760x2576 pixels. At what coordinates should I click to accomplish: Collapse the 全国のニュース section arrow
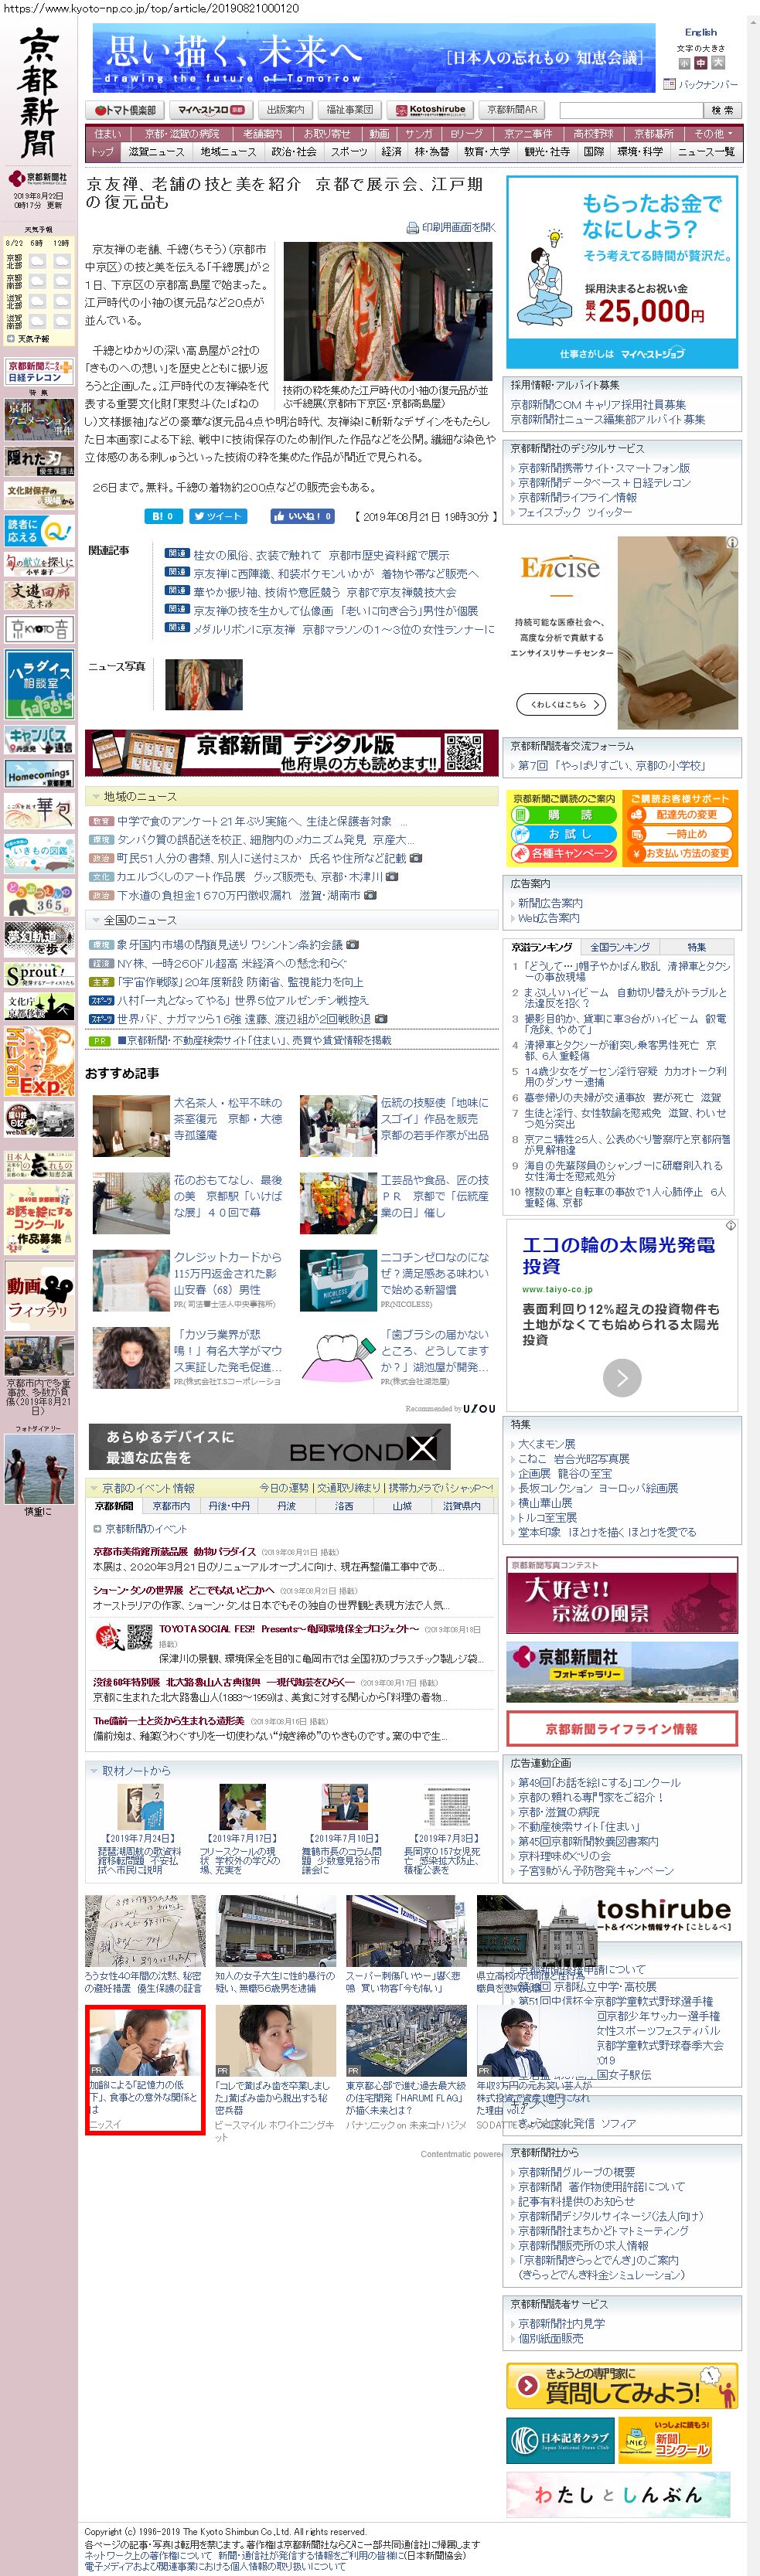96,920
